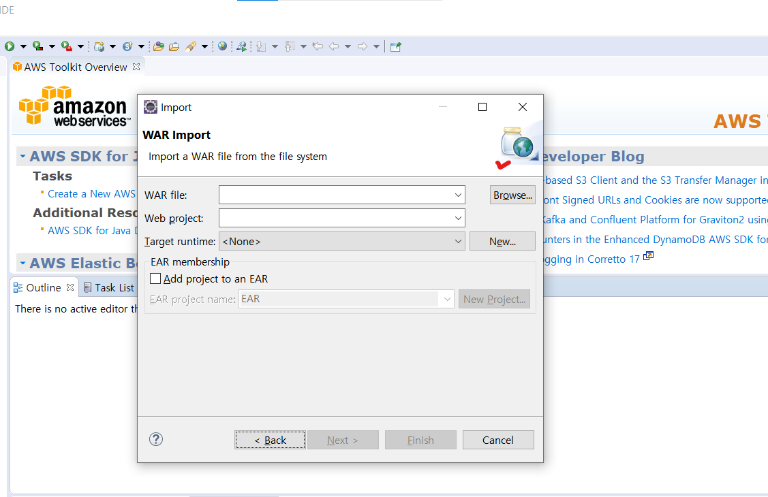This screenshot has height=497, width=768.
Task: Click the New Dynamic Web Project icon
Action: click(99, 46)
